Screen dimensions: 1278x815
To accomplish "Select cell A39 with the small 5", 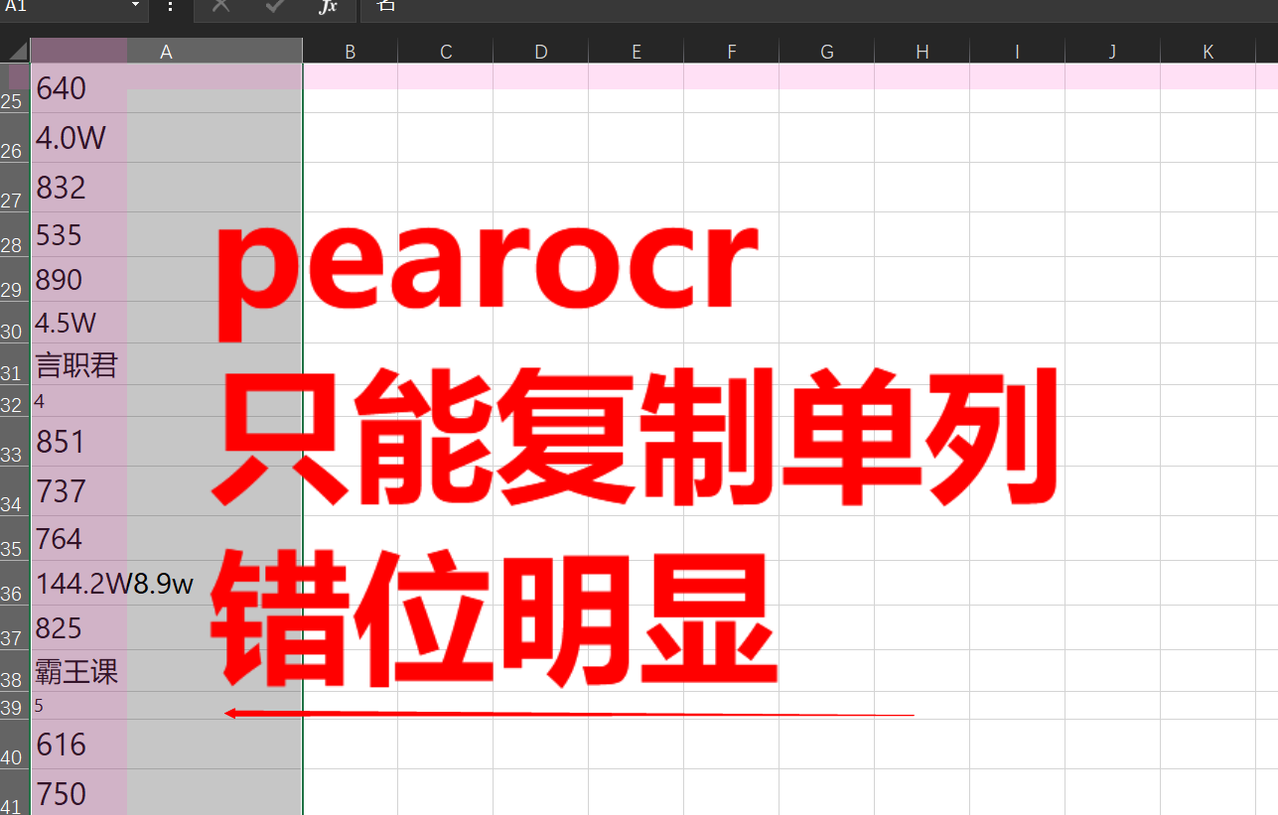I will click(167, 706).
